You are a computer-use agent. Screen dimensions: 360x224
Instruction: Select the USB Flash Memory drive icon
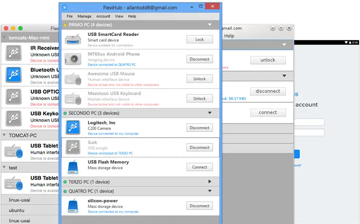73,167
